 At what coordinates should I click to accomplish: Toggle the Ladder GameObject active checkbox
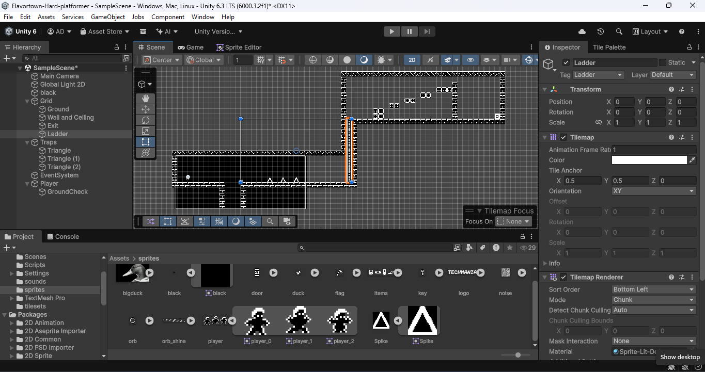(566, 62)
